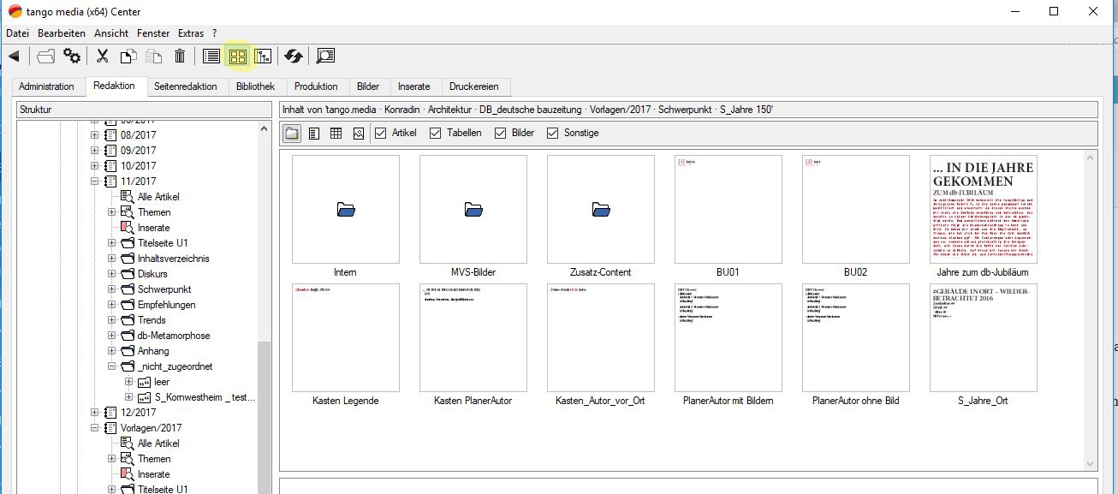The height and width of the screenshot is (494, 1118).
Task: Click the search preview toolbar icon
Action: 325,57
